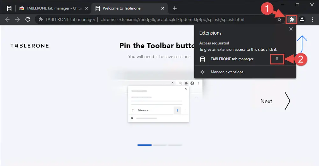Pin the TABLERONE tab manager extension
319x166 pixels.
click(x=277, y=59)
